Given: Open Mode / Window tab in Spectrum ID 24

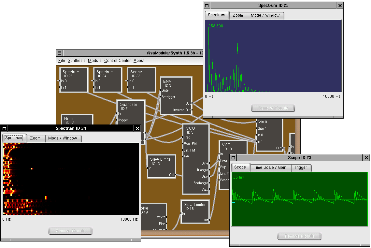Looking at the screenshot, I should tap(63, 138).
